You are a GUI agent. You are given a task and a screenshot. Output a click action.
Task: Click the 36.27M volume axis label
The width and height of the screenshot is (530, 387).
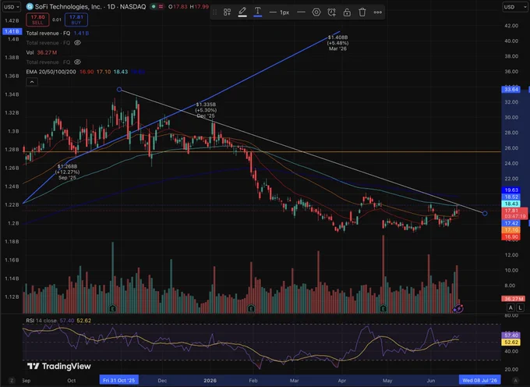pyautogui.click(x=513, y=299)
